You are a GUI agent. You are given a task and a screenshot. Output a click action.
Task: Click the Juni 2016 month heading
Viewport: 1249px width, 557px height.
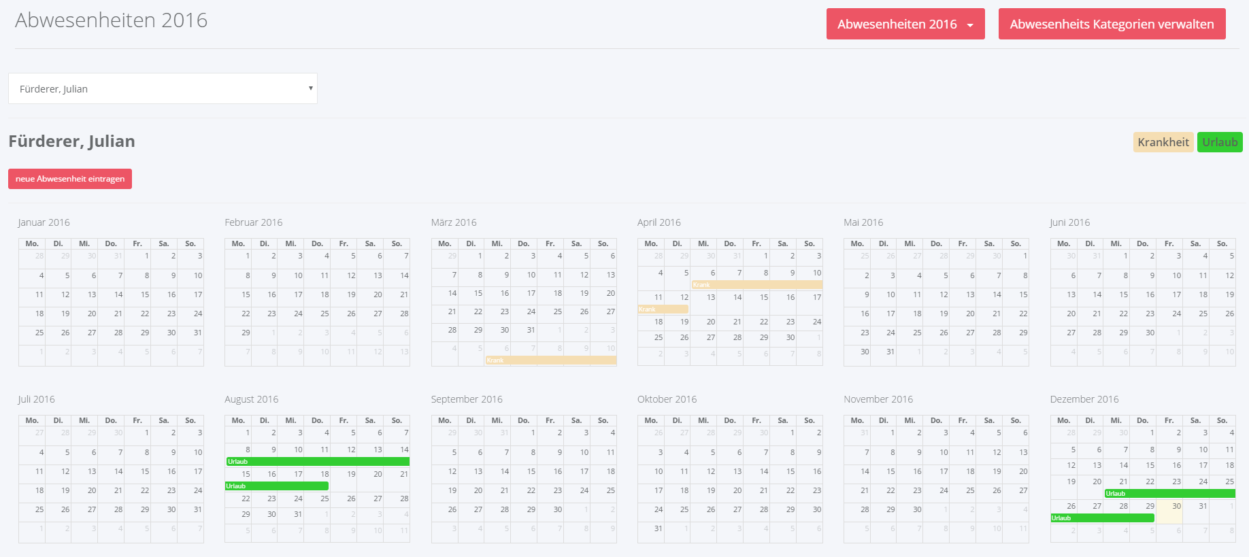tap(1069, 222)
